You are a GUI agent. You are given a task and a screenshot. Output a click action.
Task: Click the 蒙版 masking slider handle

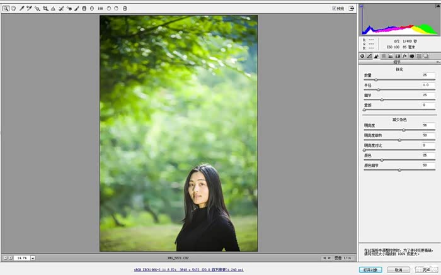pos(364,110)
